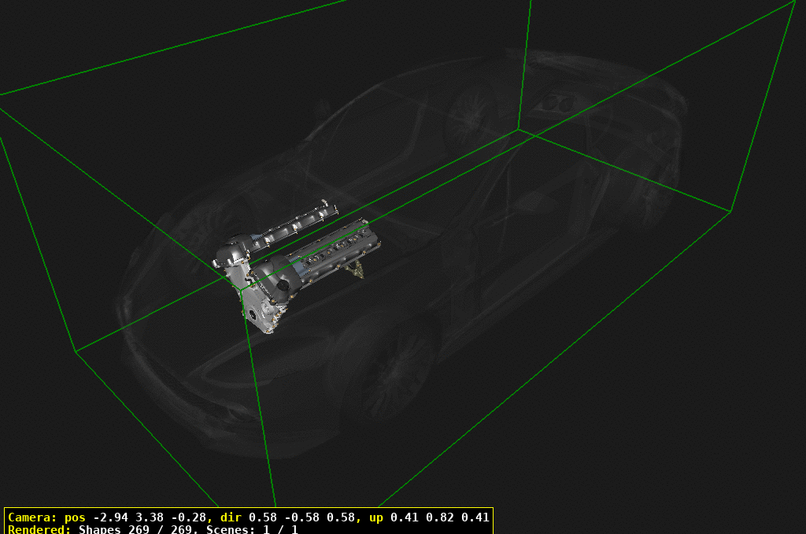Select the tan engine mount bracket

click(355, 270)
